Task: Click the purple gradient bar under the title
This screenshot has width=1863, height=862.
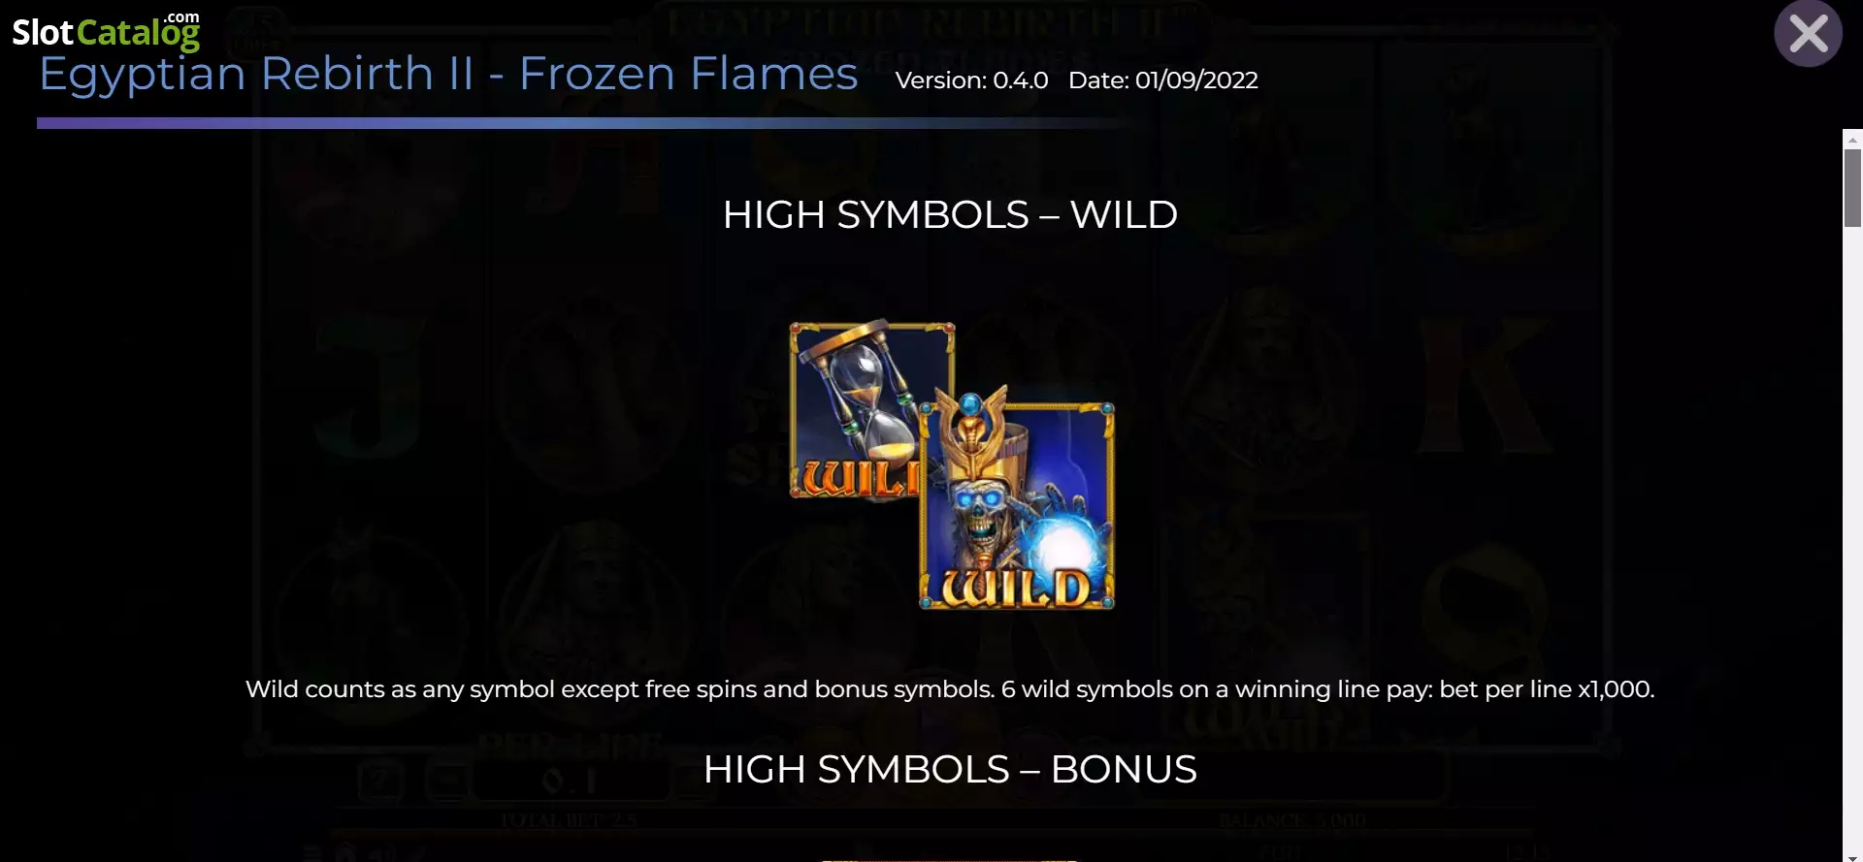Action: point(582,123)
